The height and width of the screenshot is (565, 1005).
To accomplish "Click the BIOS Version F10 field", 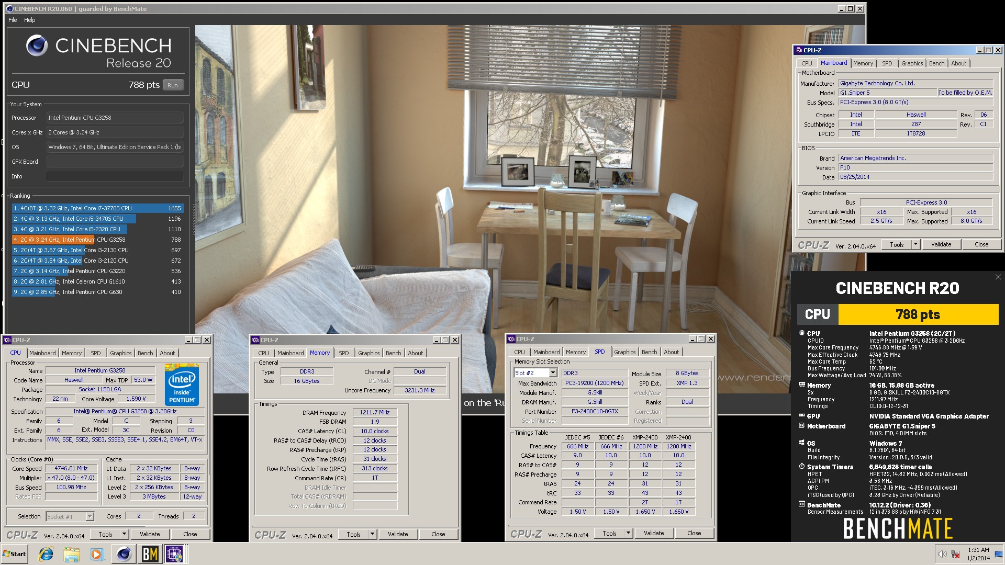I will click(x=915, y=167).
